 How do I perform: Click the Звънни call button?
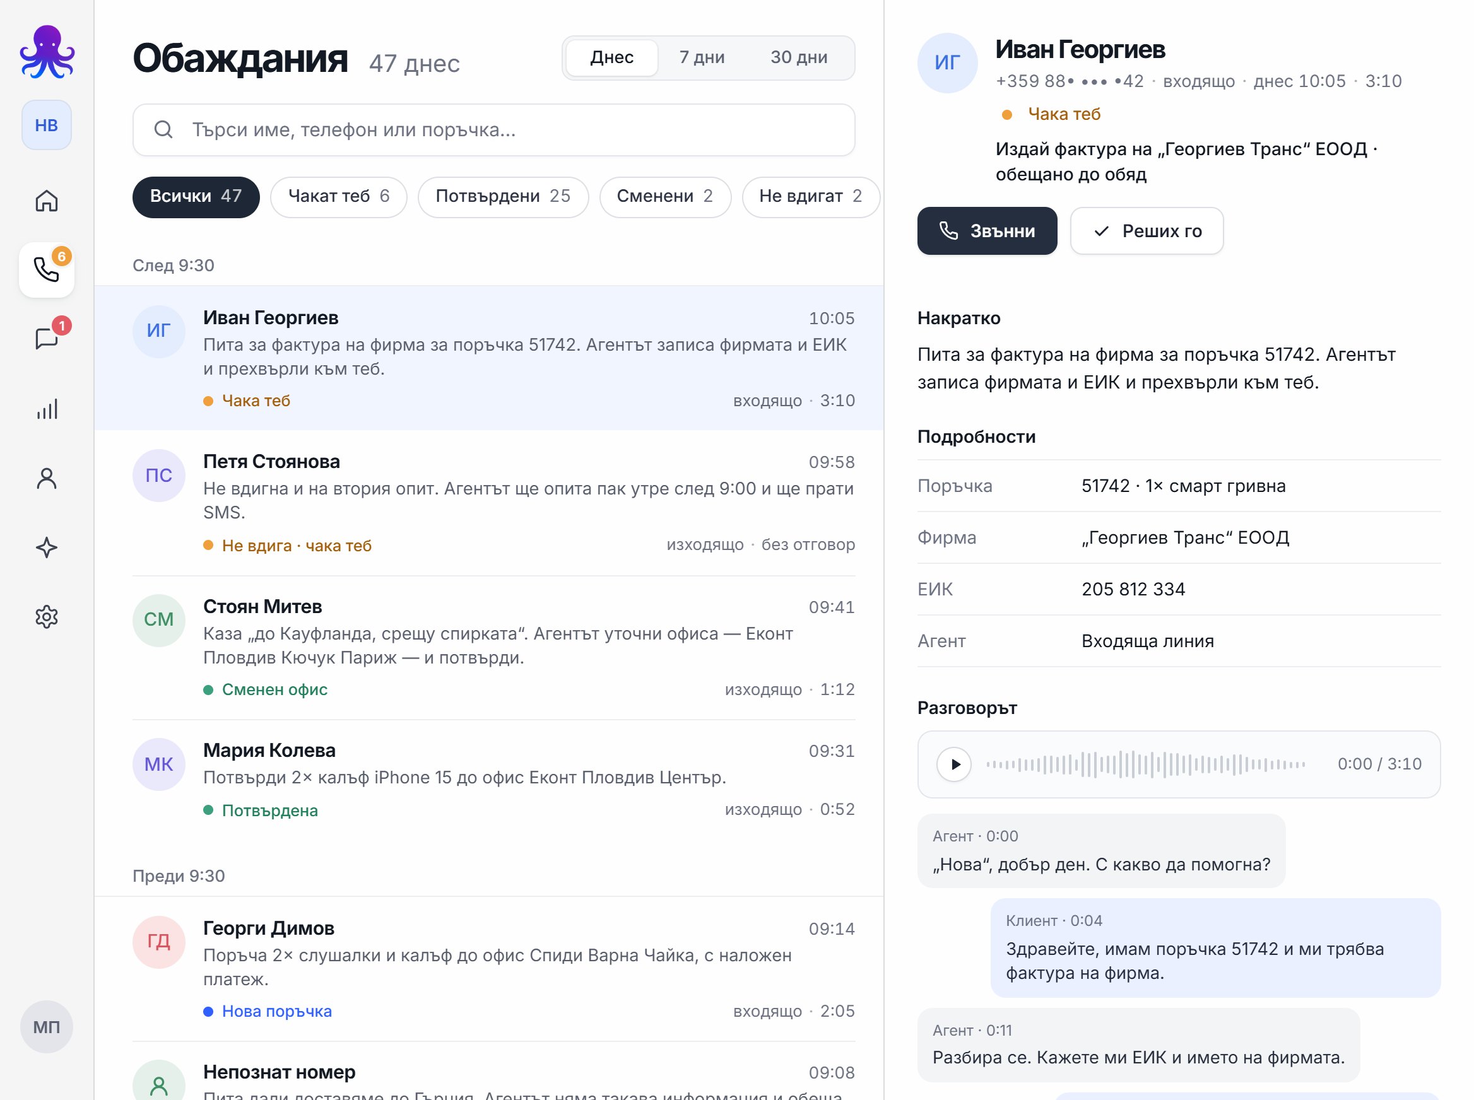pyautogui.click(x=987, y=231)
